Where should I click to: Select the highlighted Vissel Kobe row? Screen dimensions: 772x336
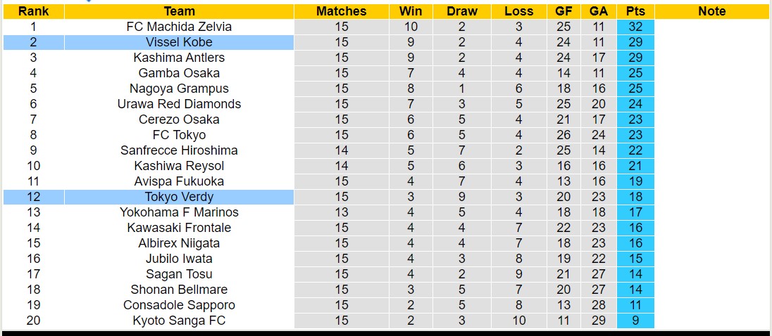(x=179, y=42)
